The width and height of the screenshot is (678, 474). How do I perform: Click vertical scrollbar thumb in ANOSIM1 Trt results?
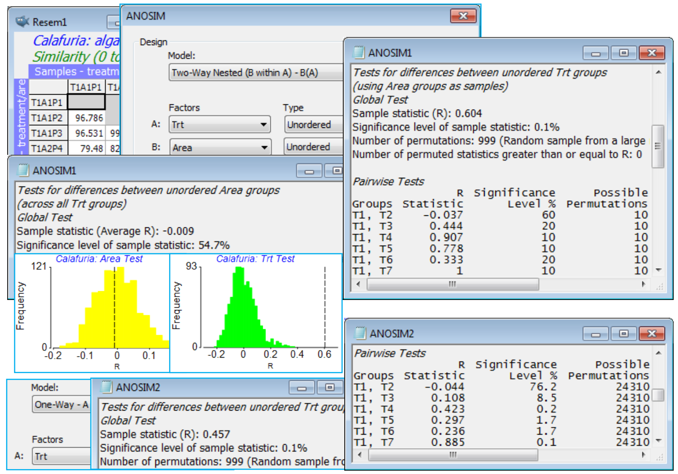[x=658, y=146]
